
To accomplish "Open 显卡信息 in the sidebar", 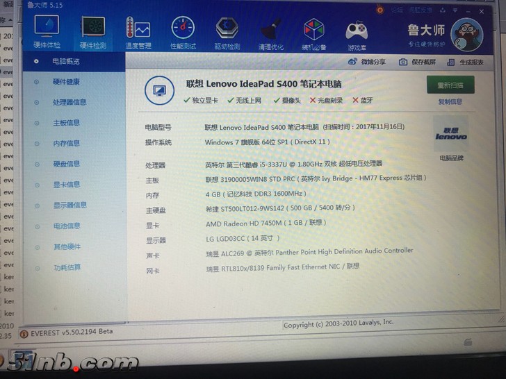I will [x=67, y=185].
